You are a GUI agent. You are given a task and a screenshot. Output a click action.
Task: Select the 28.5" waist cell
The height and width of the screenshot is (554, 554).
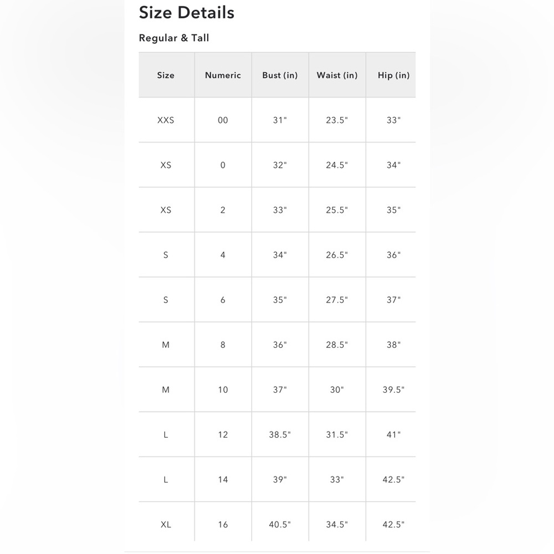[337, 345]
